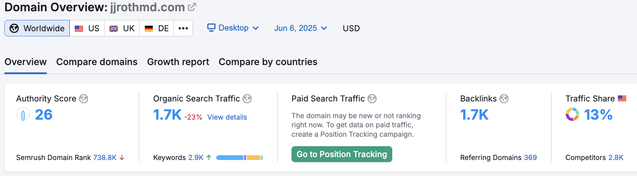Switch region filter to DE
This screenshot has height=176, width=637.
(x=157, y=28)
